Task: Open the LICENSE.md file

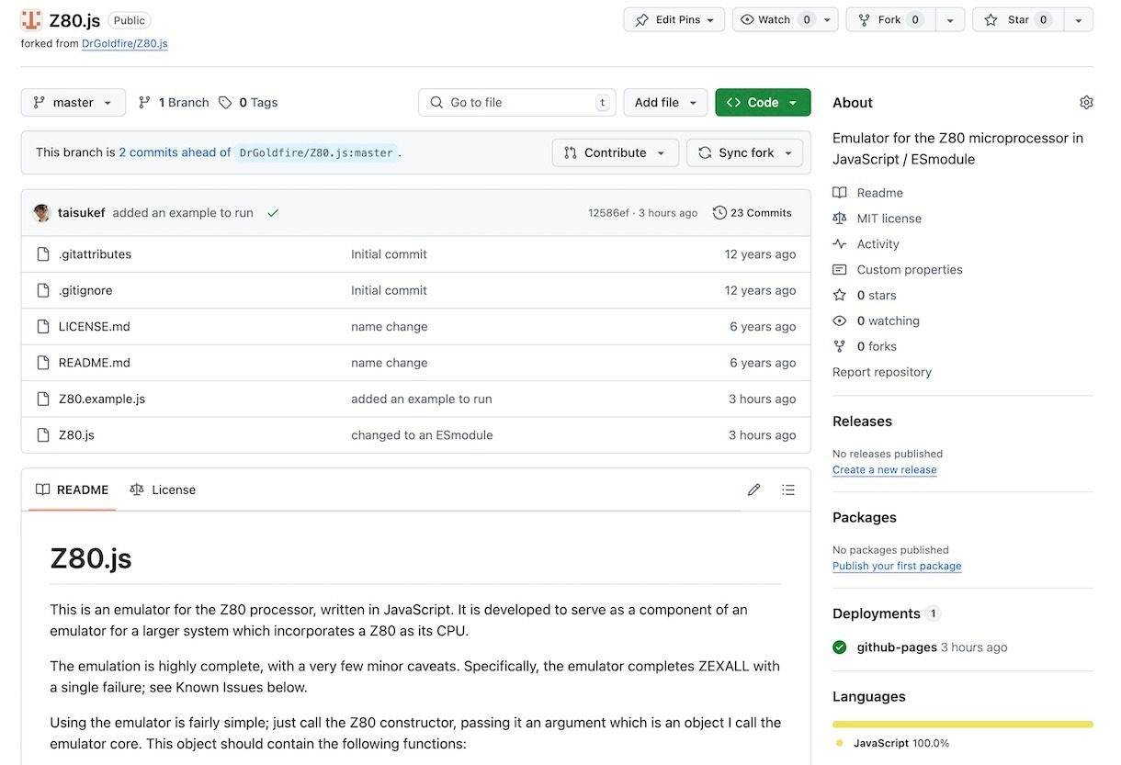Action: tap(94, 326)
